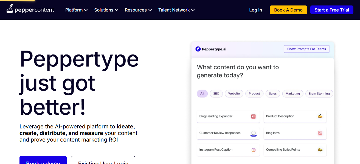
Task: Click the Peppertype.ai leaf logo icon
Action: tap(198, 49)
